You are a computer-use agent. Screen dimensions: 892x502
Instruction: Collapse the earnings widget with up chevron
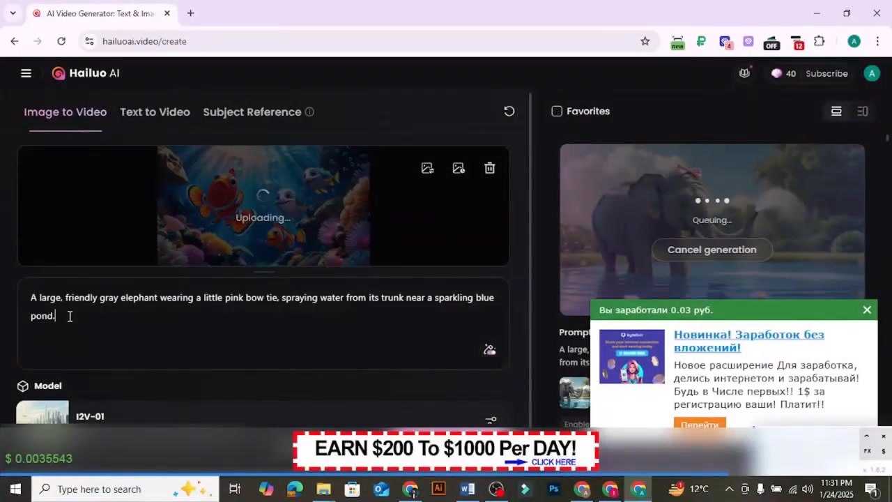(x=866, y=436)
